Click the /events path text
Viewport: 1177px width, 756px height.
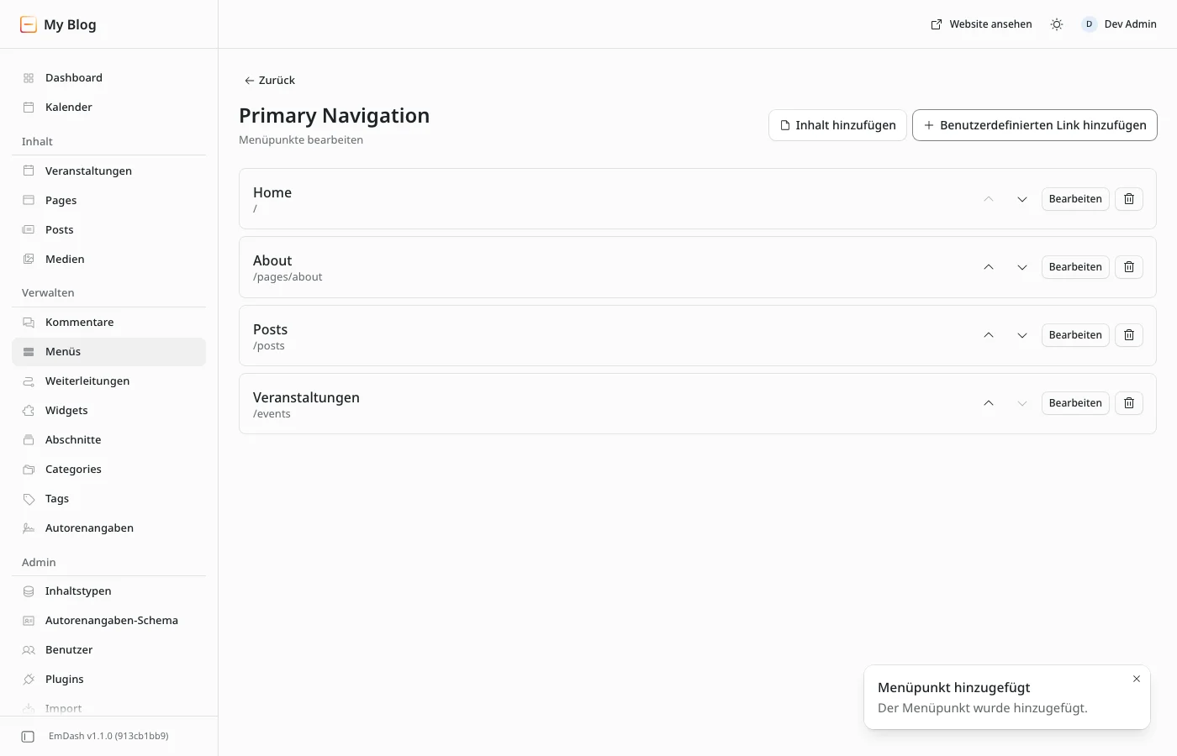tap(272, 414)
